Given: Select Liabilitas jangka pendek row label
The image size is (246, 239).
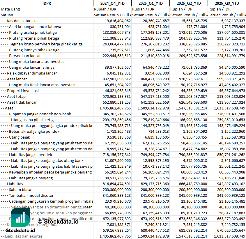Looking at the screenshot, I should pyautogui.click(x=31, y=155).
